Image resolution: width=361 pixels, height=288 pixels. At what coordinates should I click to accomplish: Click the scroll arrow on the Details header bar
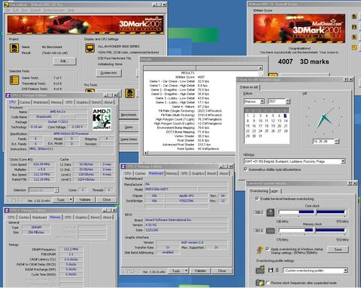point(260,68)
